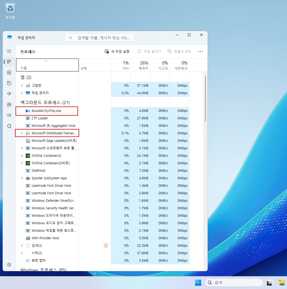Open the Recycle Bin 휴지통 on desktop
The image size is (287, 289).
(x=10, y=11)
